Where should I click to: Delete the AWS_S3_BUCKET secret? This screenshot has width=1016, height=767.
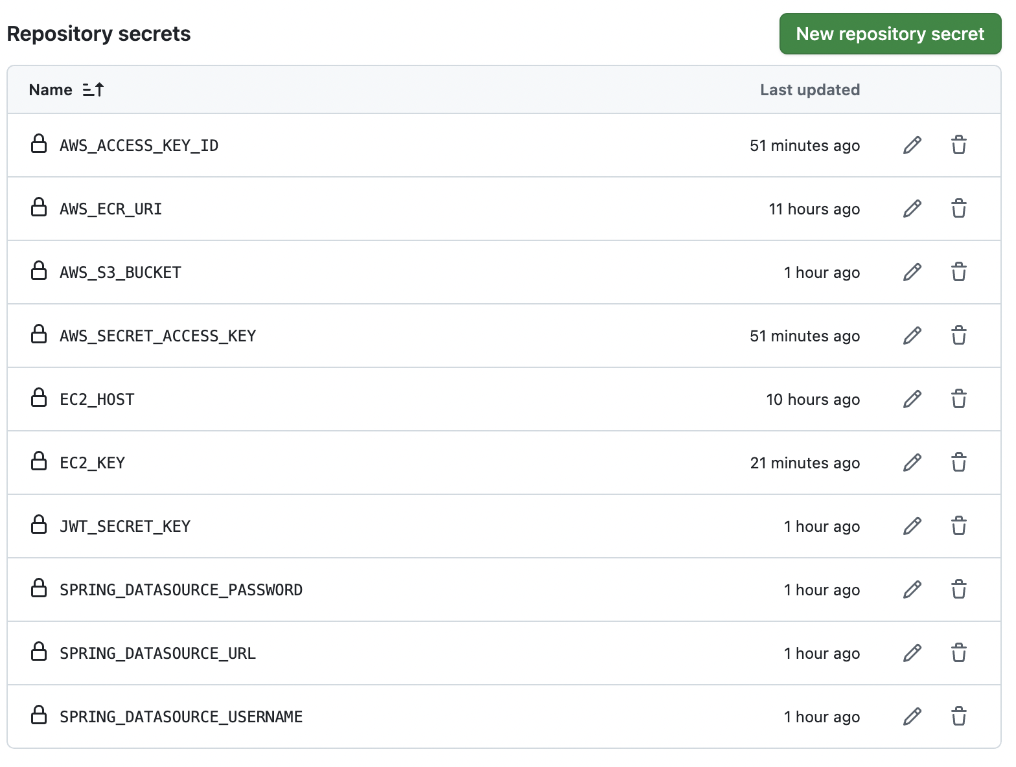click(x=959, y=272)
